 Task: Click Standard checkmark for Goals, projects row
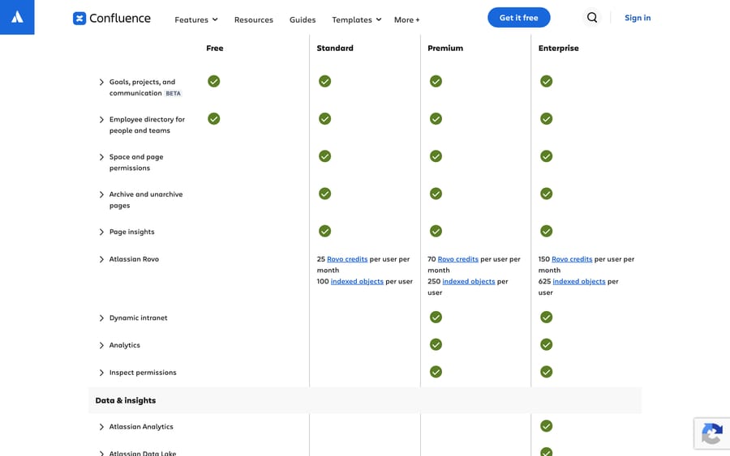(x=325, y=81)
